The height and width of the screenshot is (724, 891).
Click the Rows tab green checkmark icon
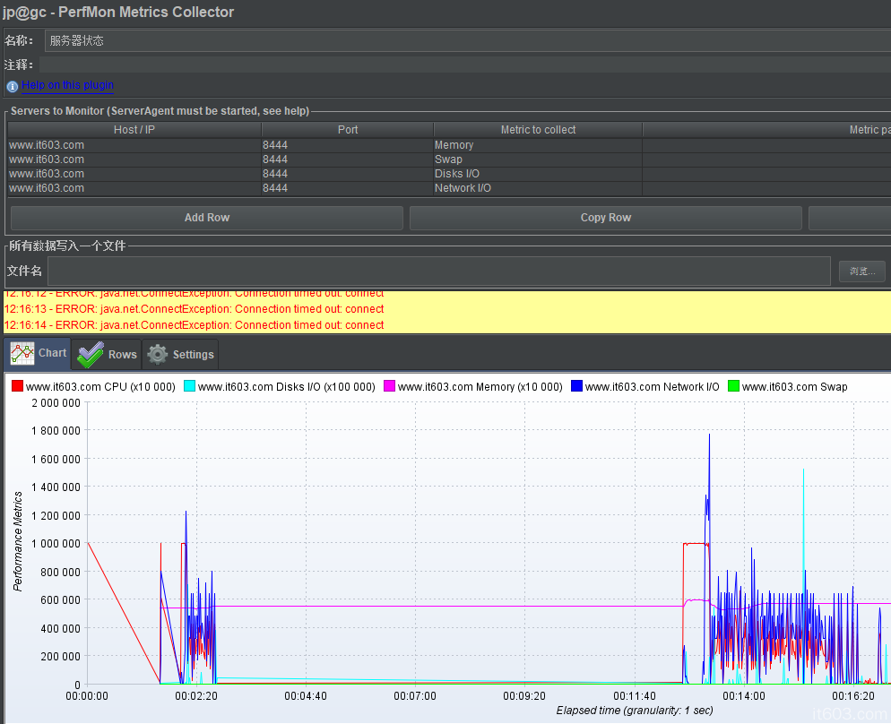pyautogui.click(x=91, y=354)
